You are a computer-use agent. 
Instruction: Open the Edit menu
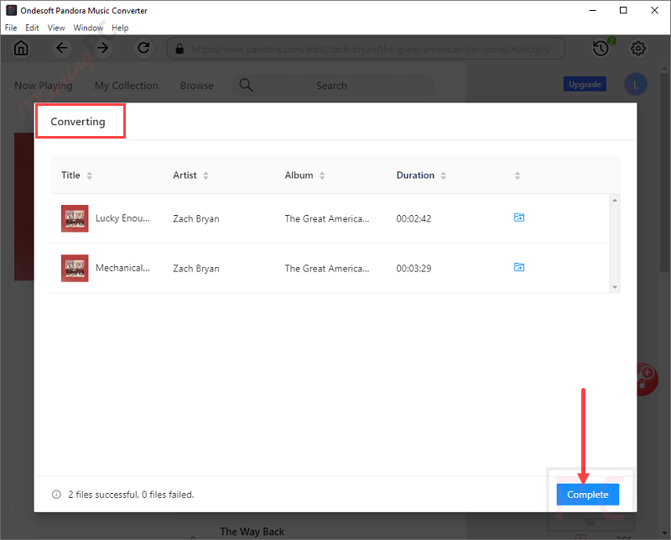32,28
